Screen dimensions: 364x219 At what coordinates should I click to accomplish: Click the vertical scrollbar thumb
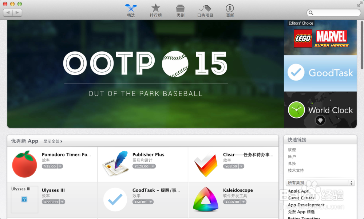point(362,45)
